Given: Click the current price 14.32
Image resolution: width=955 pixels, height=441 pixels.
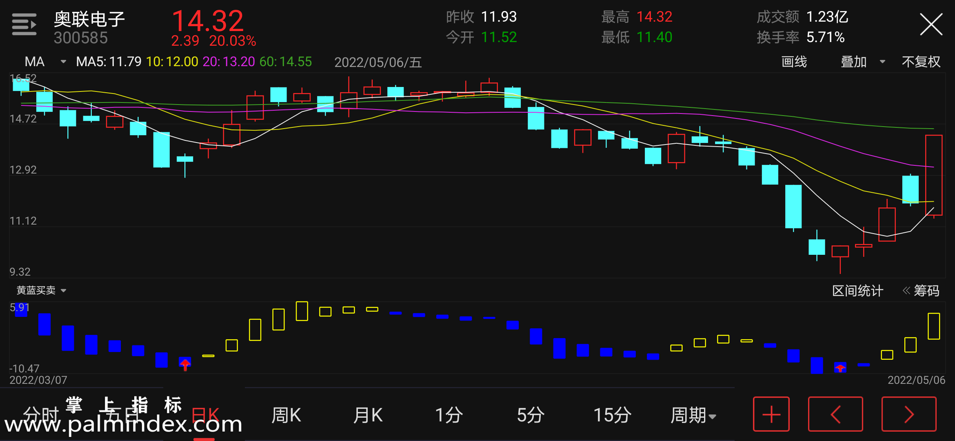Looking at the screenshot, I should click(x=208, y=21).
